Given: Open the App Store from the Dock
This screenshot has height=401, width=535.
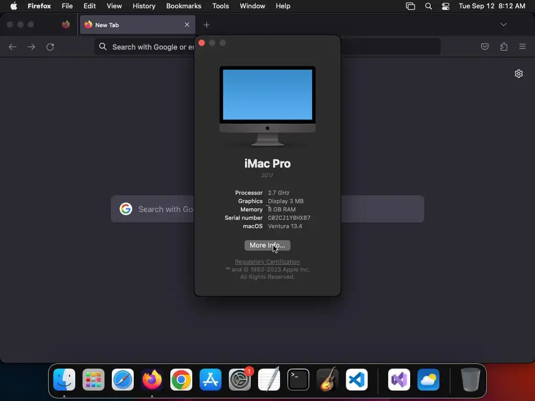Looking at the screenshot, I should pos(211,380).
